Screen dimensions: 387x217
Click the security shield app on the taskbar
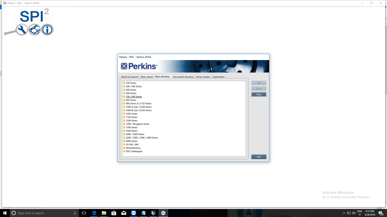153,213
